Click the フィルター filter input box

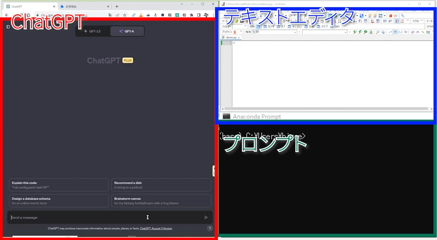[x=238, y=27]
